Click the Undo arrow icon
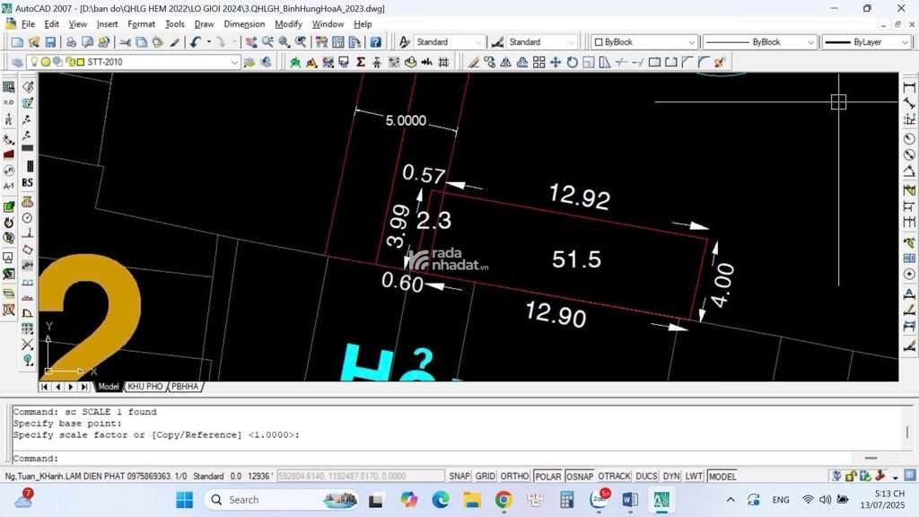 195,42
